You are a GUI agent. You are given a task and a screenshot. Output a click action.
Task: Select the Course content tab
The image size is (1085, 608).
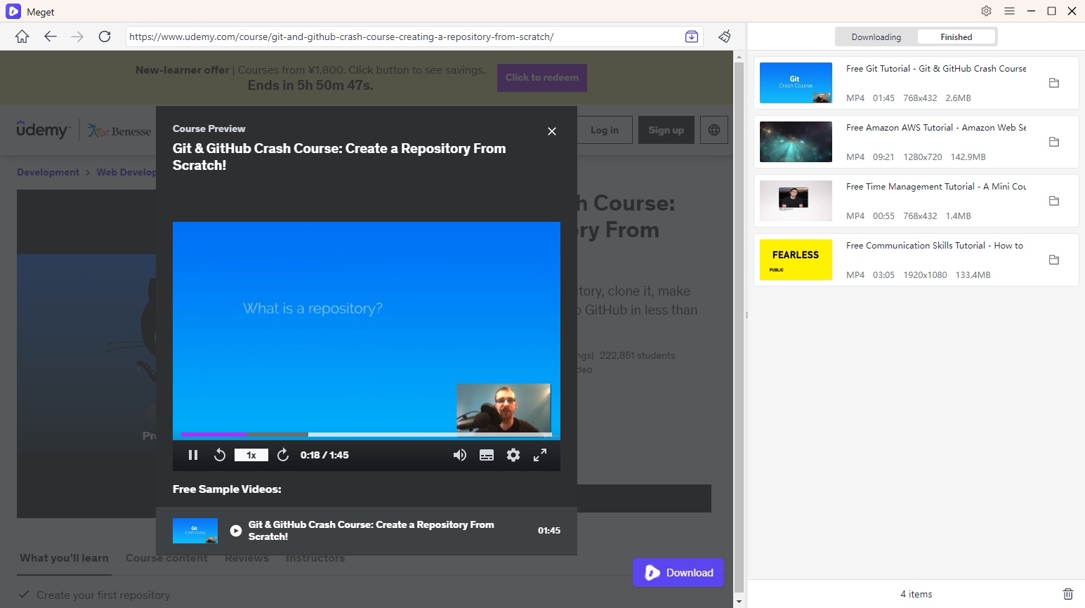coord(166,558)
